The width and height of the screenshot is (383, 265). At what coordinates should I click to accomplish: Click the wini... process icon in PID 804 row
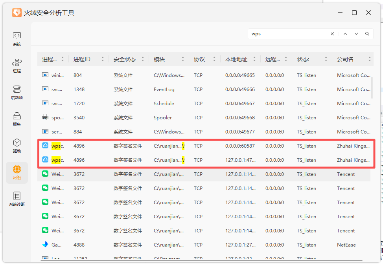pyautogui.click(x=45, y=75)
